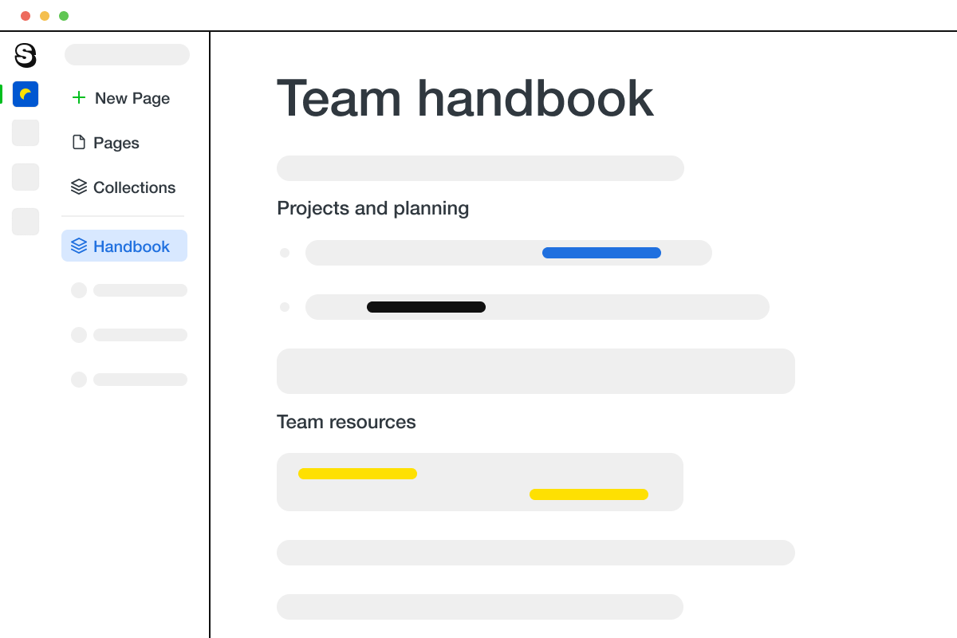This screenshot has height=638, width=957.
Task: Click the yellow highlighted text in Team resources
Action: pyautogui.click(x=357, y=474)
